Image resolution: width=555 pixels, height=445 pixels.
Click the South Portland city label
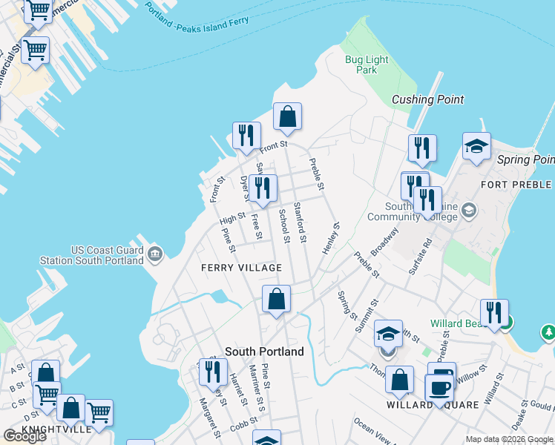(264, 352)
